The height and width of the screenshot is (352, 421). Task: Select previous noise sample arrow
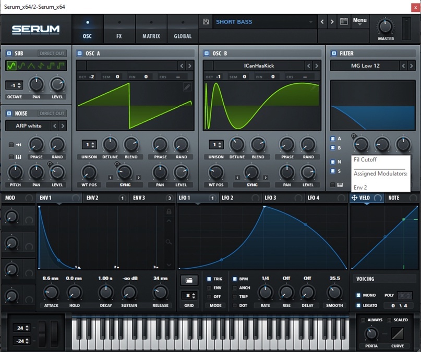click(x=55, y=125)
